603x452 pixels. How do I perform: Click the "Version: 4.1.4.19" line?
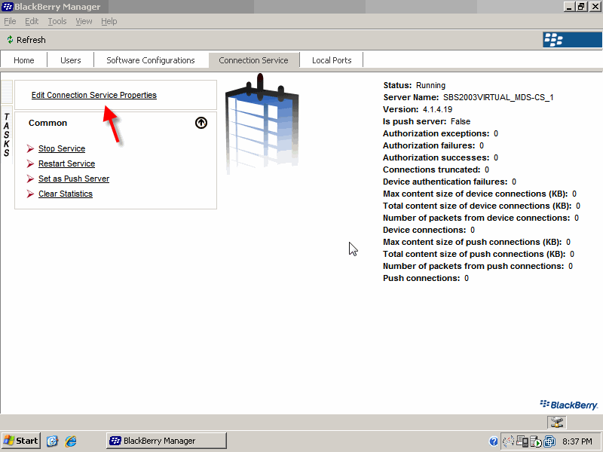pos(418,109)
